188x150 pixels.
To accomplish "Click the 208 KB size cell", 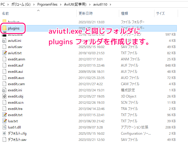I will [170, 127].
